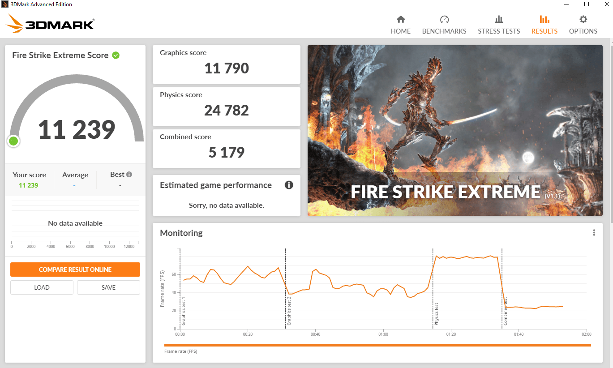Click Sorry, no data available message
This screenshot has height=368, width=613.
[227, 205]
